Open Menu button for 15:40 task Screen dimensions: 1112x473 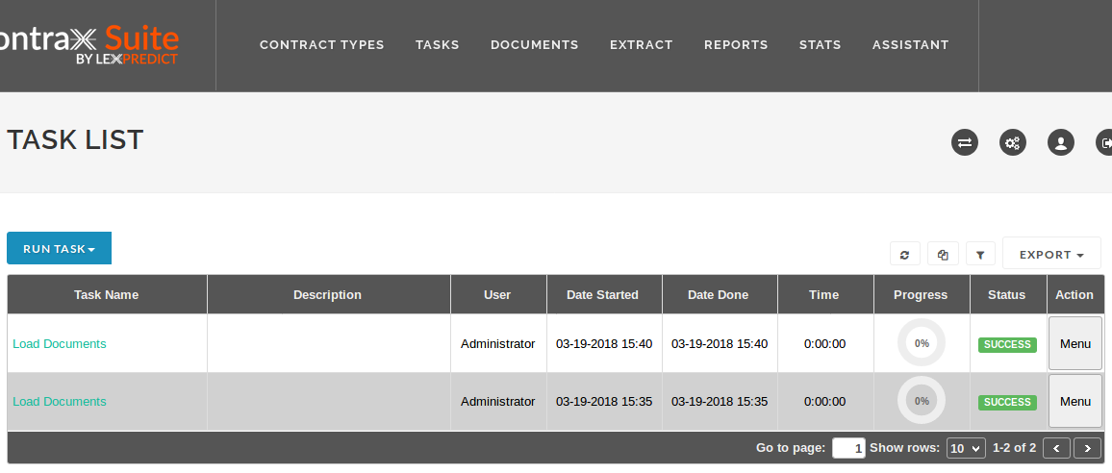point(1075,343)
